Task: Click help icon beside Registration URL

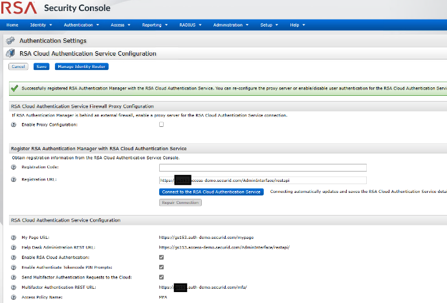Action: (x=14, y=179)
